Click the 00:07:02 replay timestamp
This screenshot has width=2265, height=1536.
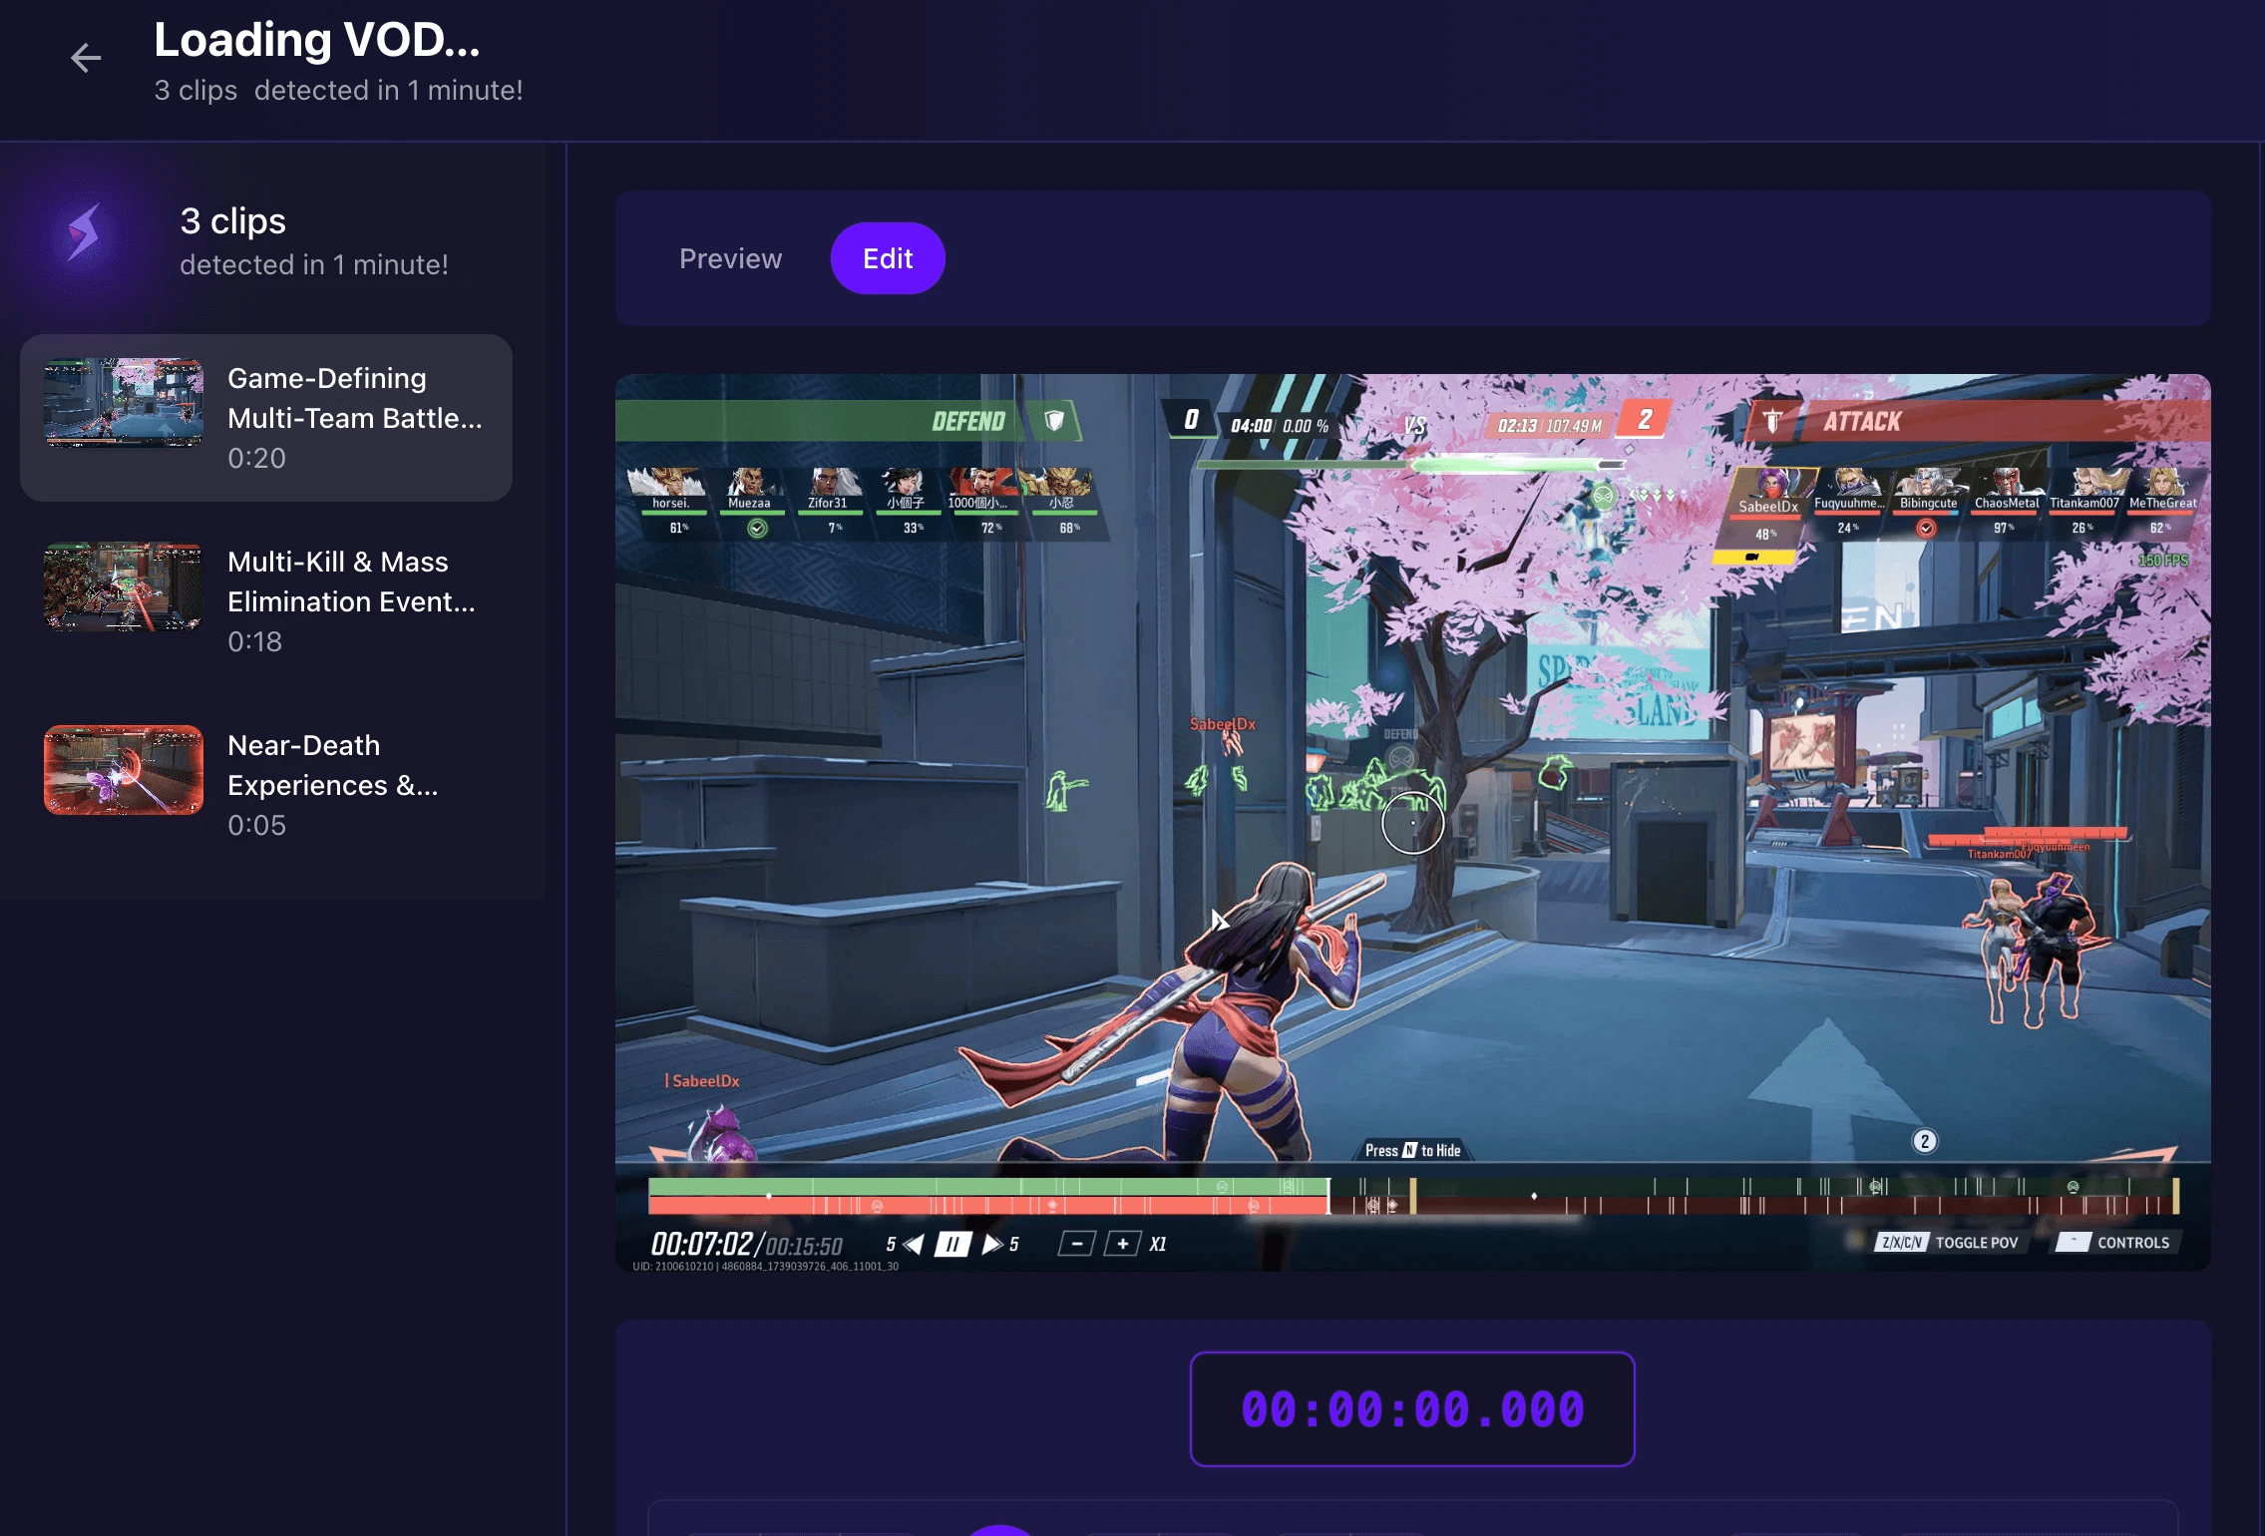tap(702, 1244)
